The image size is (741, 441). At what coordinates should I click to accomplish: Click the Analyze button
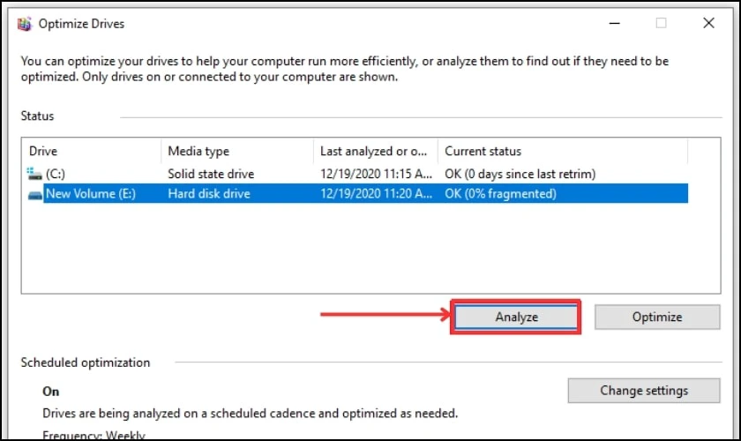click(515, 317)
